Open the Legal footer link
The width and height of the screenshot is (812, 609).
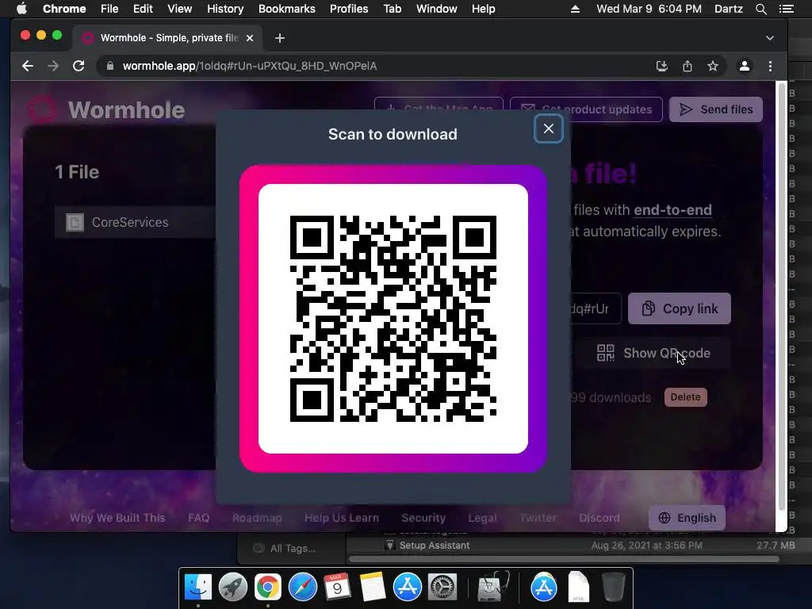point(482,518)
